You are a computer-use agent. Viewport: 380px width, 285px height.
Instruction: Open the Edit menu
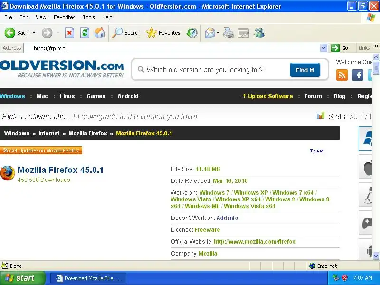24,17
